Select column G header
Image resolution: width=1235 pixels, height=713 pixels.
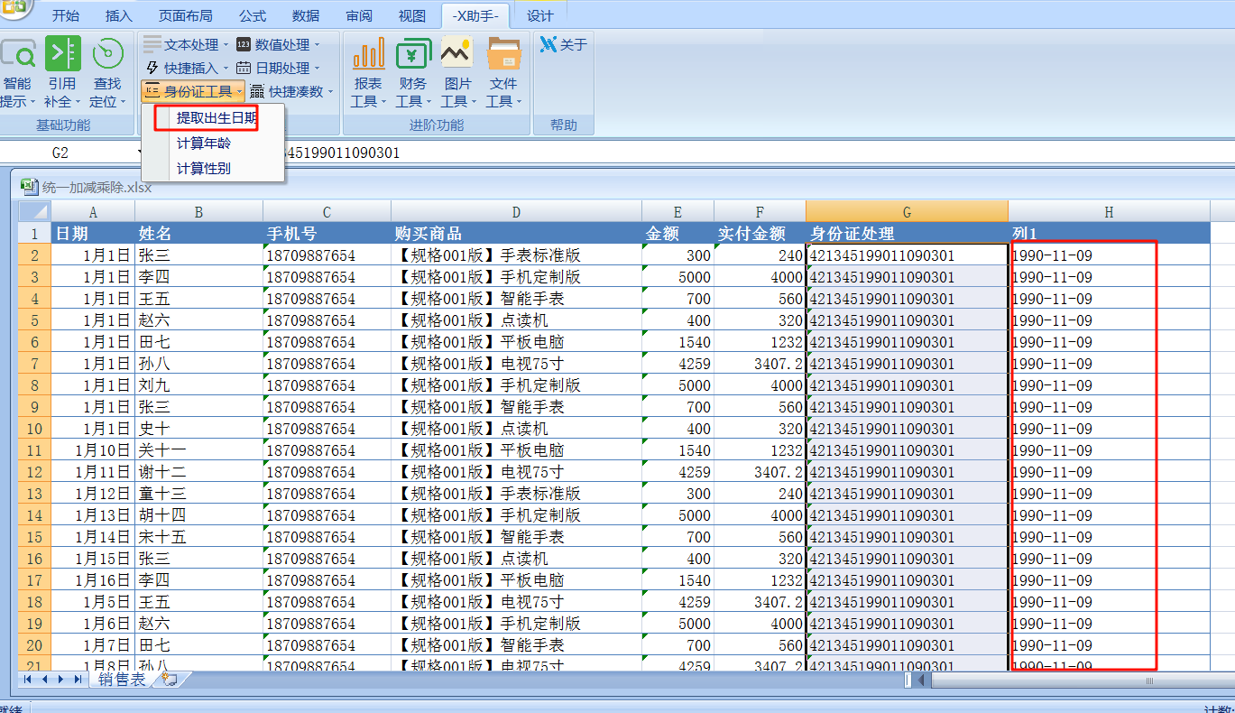907,211
